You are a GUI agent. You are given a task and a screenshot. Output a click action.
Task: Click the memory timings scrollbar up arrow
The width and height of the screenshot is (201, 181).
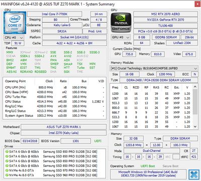[195, 87]
